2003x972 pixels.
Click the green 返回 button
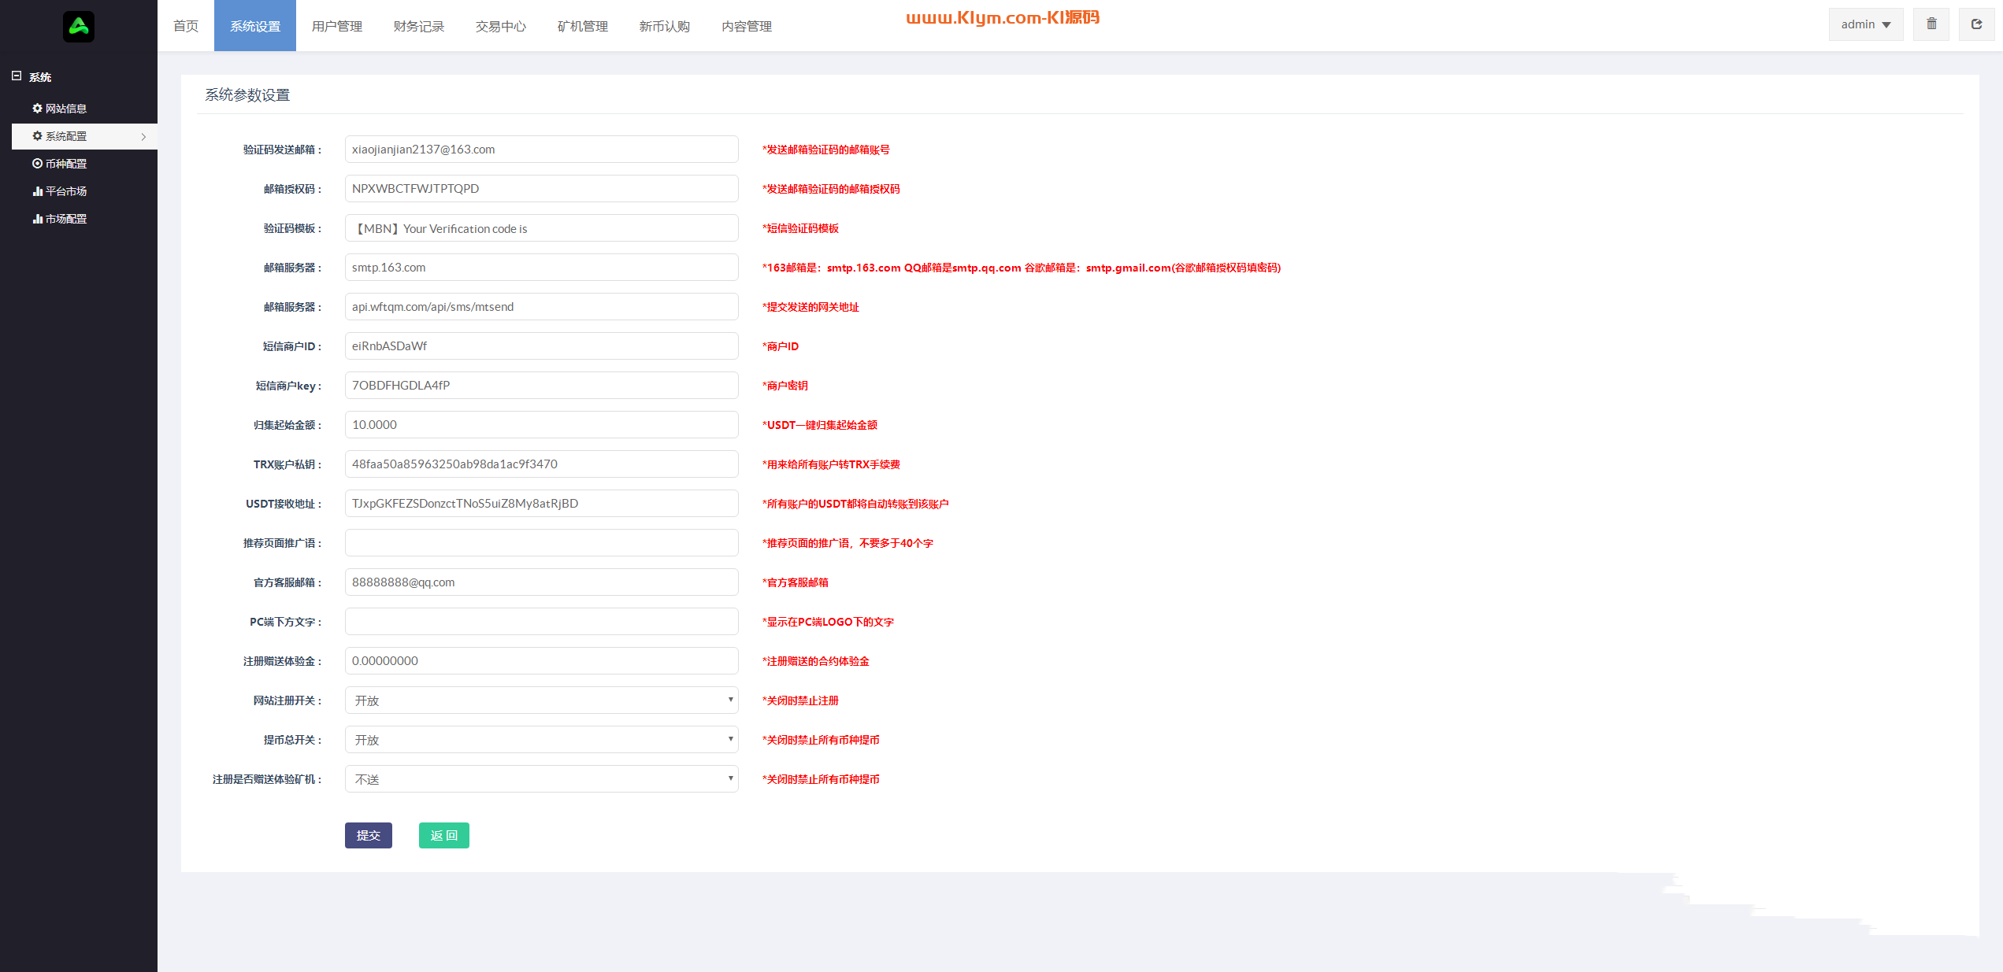[443, 835]
